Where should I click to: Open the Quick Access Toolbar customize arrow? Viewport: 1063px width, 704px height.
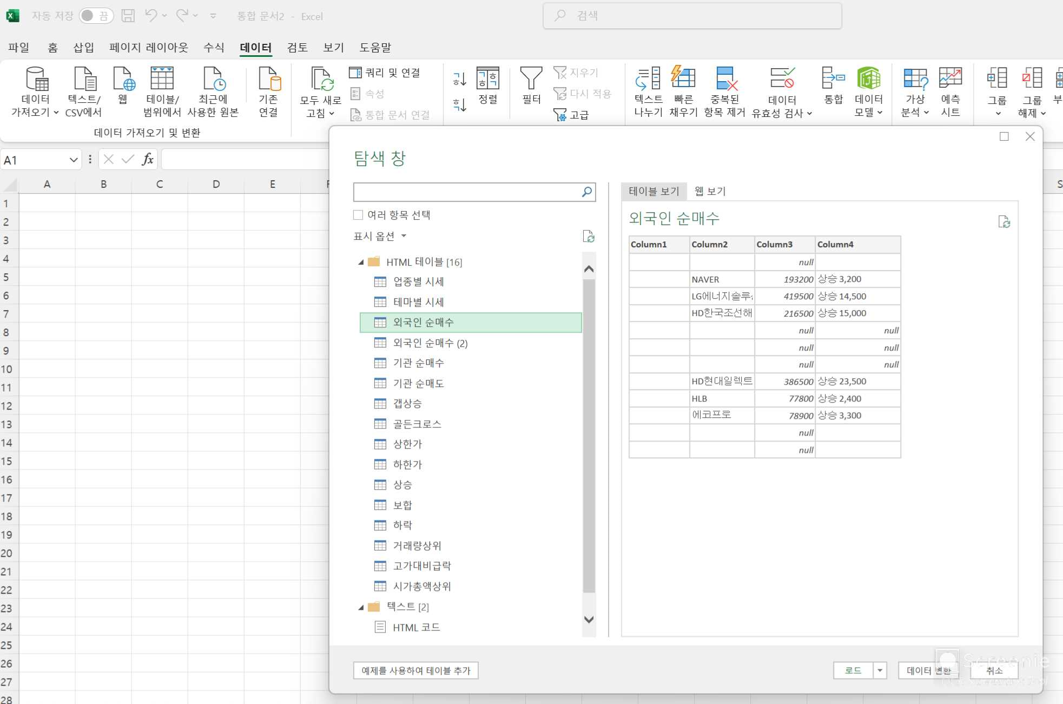tap(213, 16)
